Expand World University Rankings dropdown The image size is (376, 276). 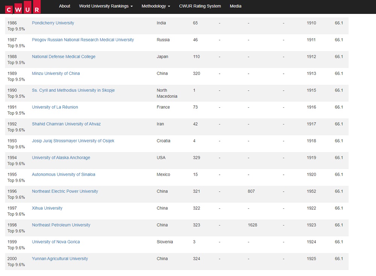coord(106,6)
